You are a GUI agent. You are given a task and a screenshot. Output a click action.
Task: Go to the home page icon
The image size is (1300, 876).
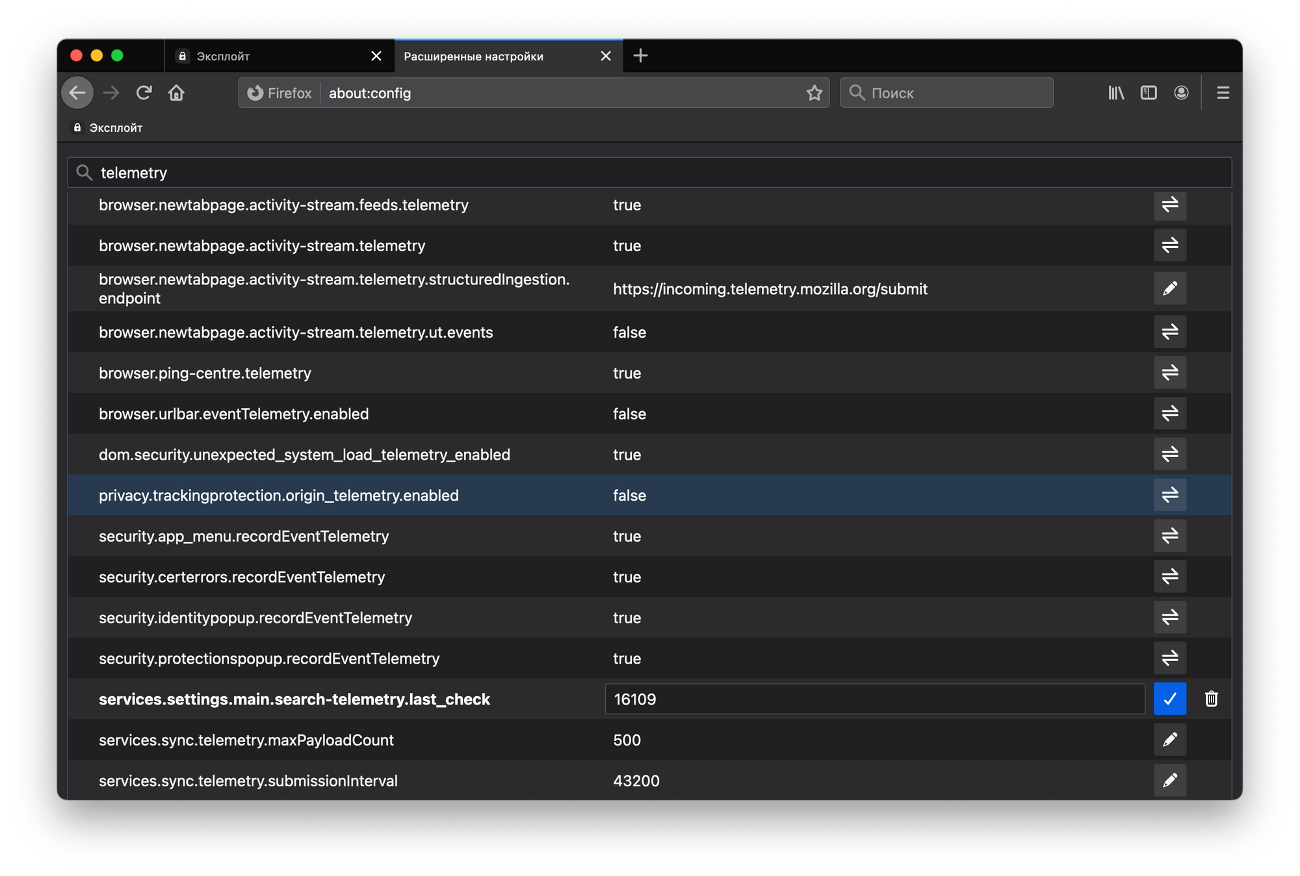click(x=176, y=93)
